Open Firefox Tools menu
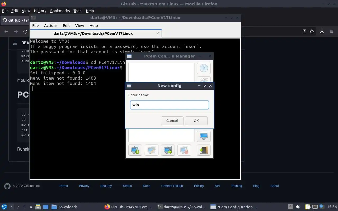338x211 pixels. click(x=78, y=11)
